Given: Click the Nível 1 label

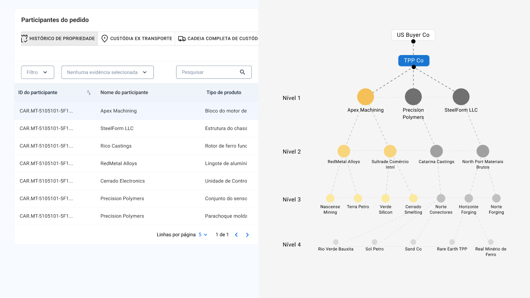Looking at the screenshot, I should coord(292,98).
